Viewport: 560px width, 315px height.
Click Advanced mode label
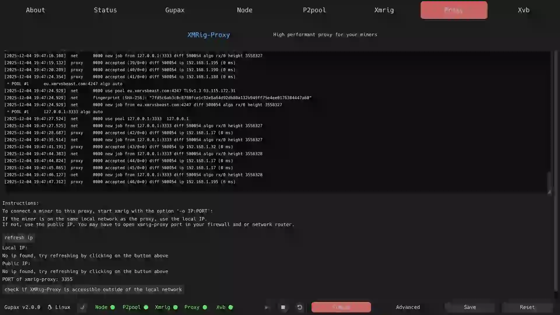tap(407, 307)
